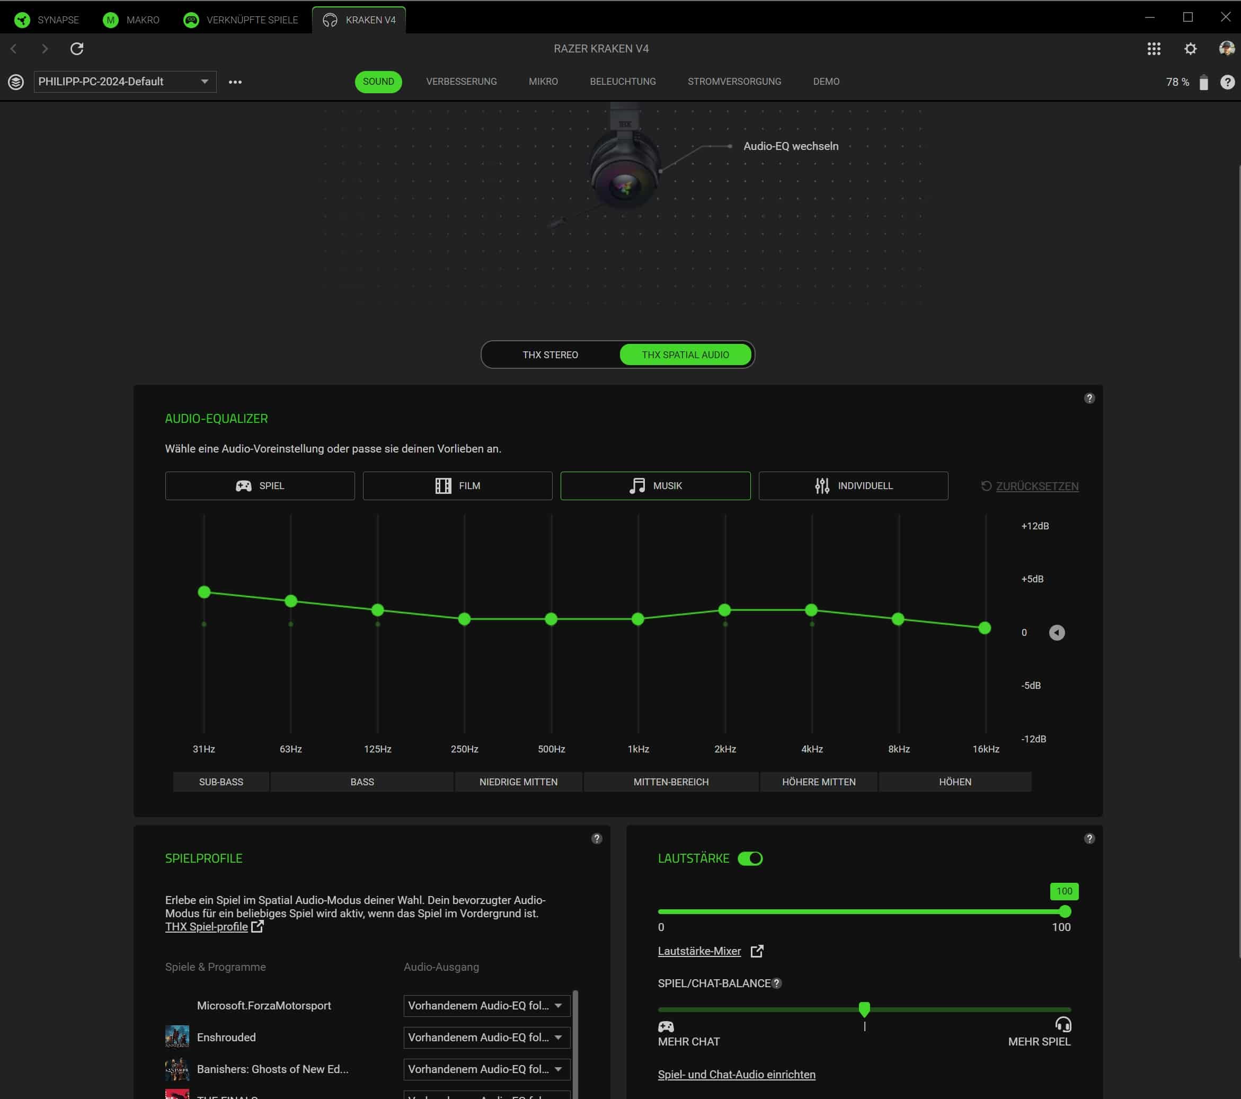
Task: Select THX Spatial Audio mode
Action: [x=685, y=354]
